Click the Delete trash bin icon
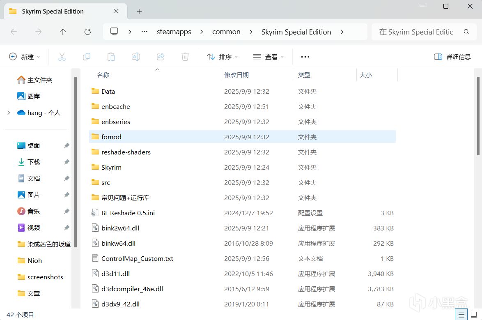 tap(185, 57)
